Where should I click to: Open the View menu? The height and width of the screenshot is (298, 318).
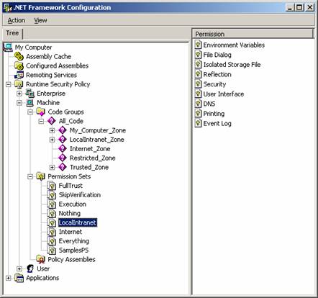point(40,20)
